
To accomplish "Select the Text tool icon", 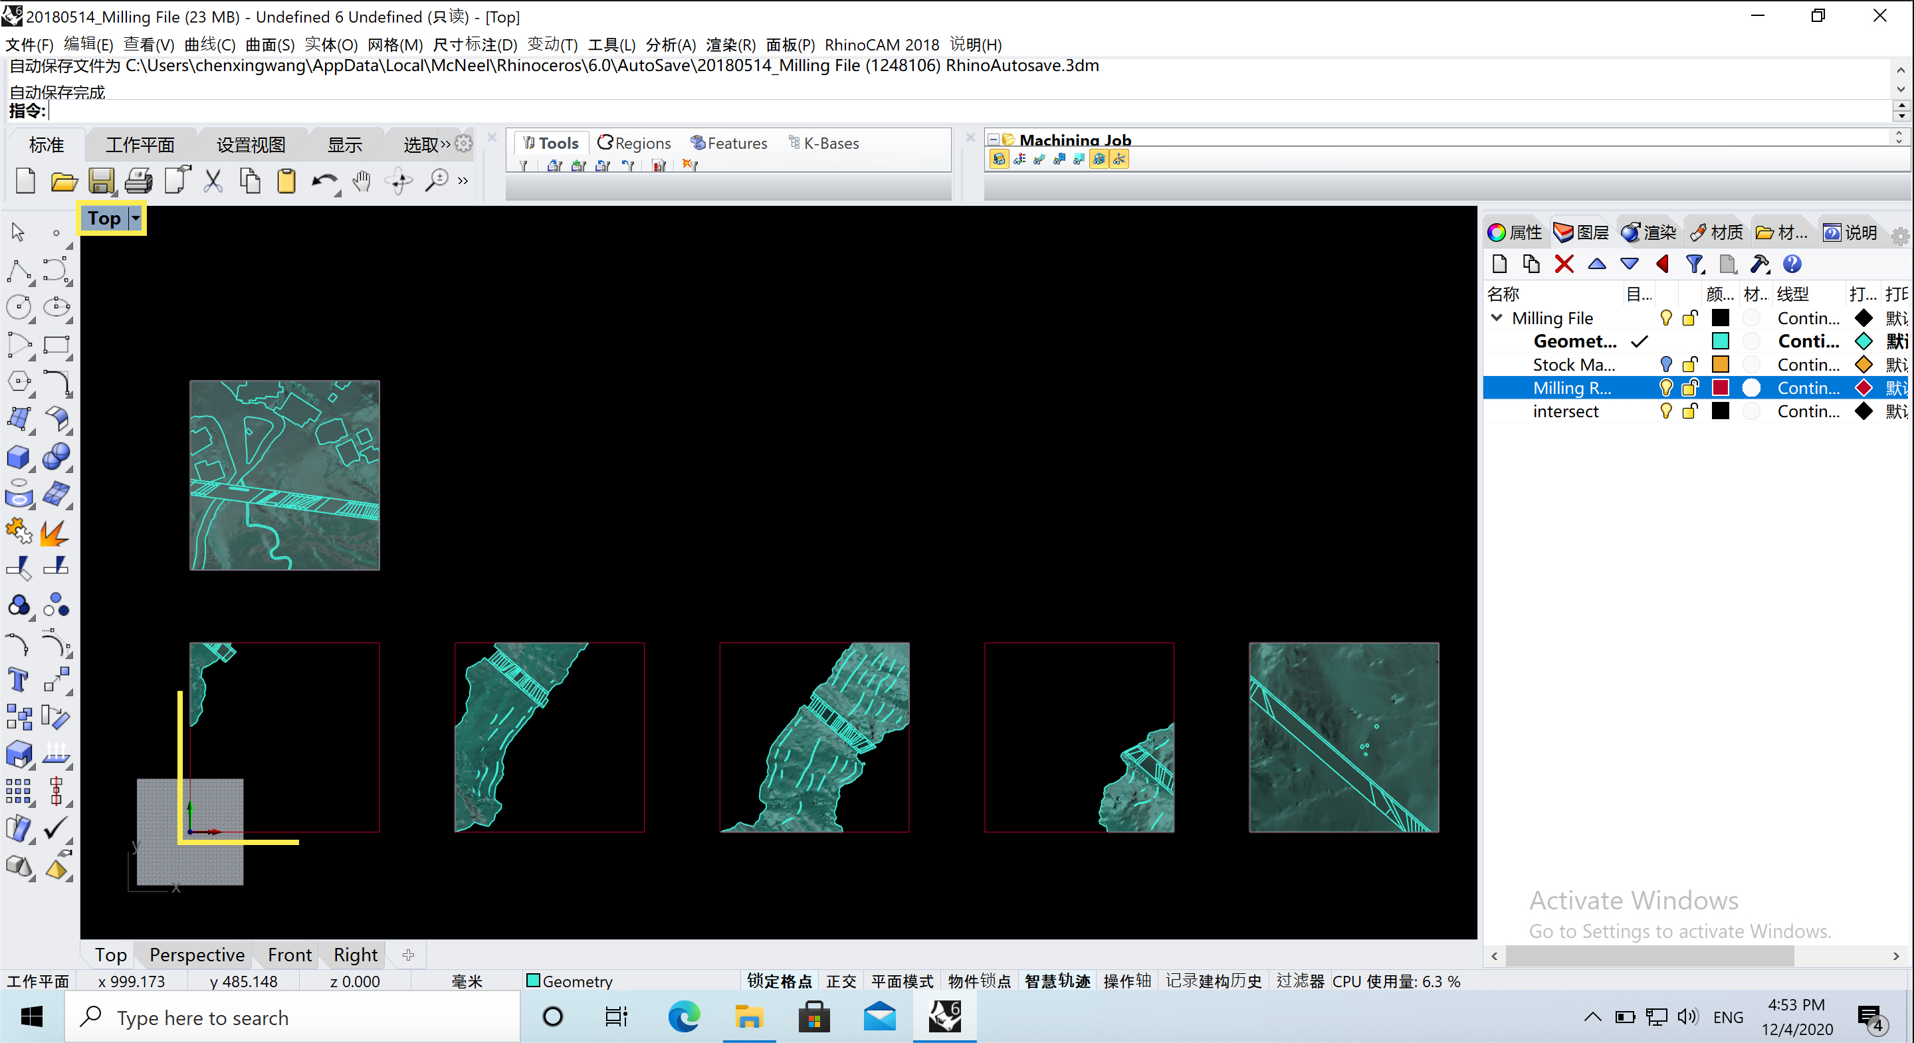I will (x=18, y=679).
